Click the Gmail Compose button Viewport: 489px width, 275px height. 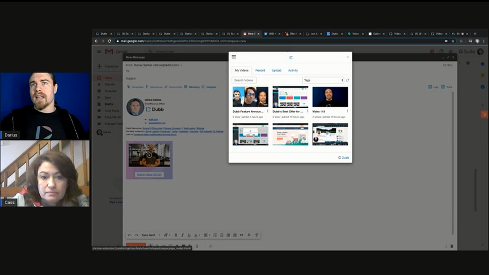click(108, 66)
